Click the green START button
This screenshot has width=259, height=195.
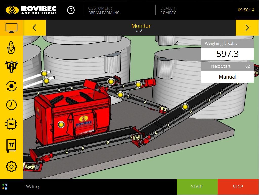(197, 187)
